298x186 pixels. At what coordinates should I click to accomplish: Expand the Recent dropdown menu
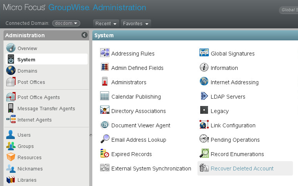click(x=106, y=24)
